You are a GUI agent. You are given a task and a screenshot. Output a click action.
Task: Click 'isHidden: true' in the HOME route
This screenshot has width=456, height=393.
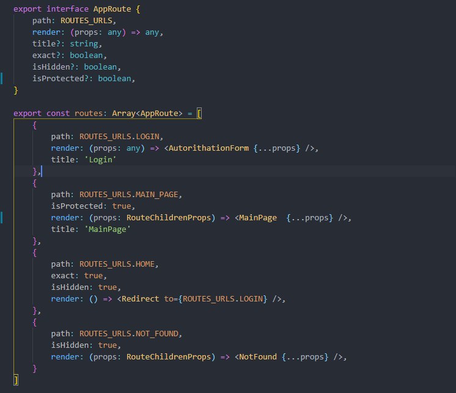click(86, 287)
